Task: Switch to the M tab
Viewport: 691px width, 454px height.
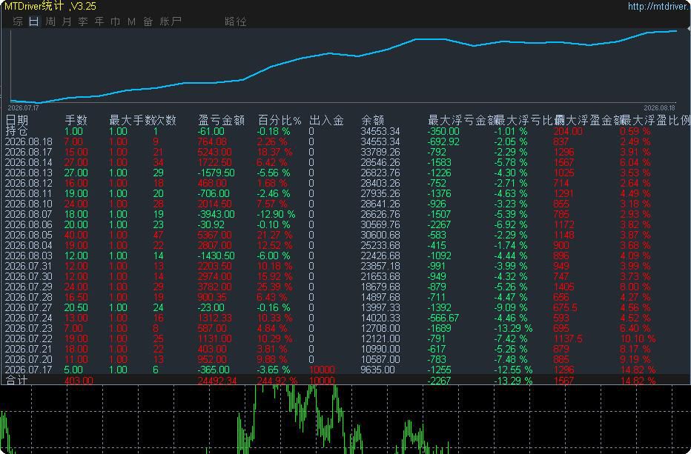Action: (x=131, y=21)
